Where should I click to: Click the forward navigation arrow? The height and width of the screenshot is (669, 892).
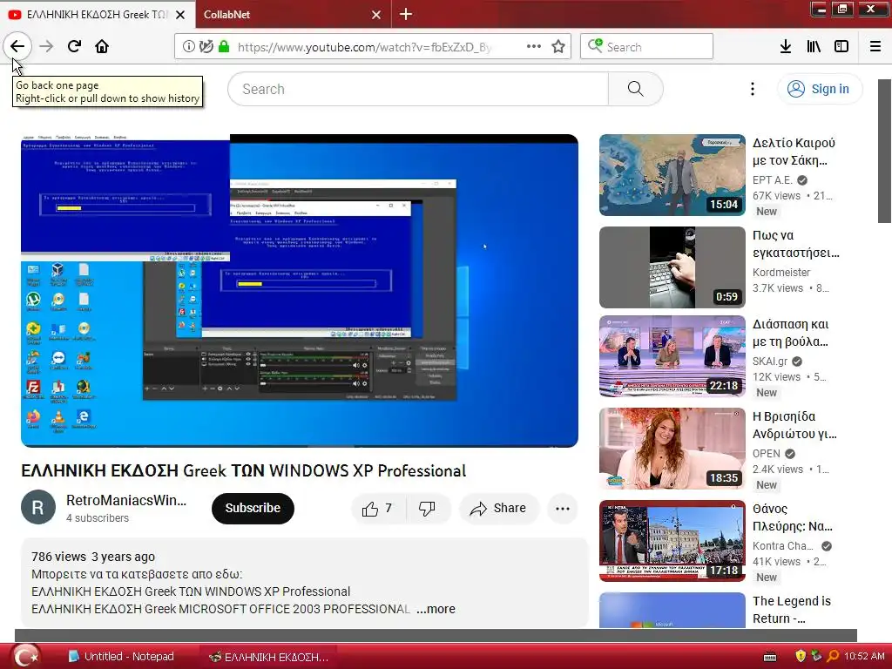pyautogui.click(x=47, y=46)
